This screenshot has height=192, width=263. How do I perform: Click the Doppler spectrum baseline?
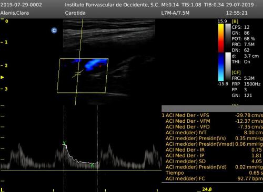click(x=80, y=170)
